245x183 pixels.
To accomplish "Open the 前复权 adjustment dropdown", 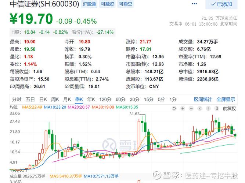I will pos(229,109).
